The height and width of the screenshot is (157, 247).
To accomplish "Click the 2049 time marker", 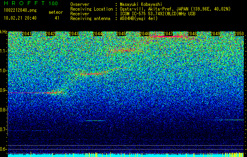I will 215,34.
